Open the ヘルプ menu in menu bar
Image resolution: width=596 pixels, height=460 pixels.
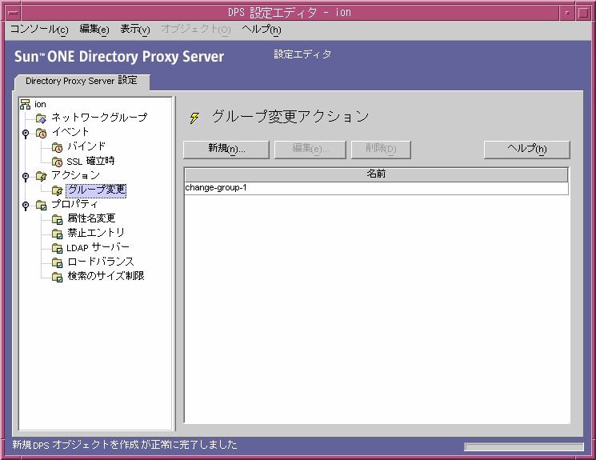262,30
